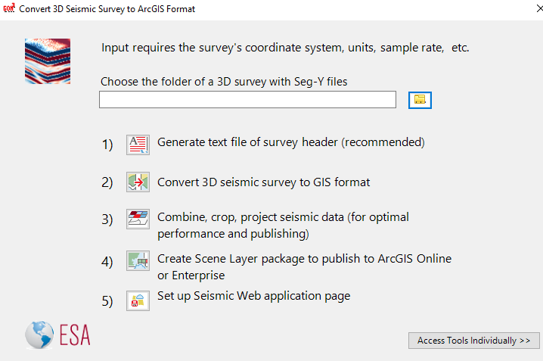543x361 pixels.
Task: Click the window title "Convert 3D Seismic Survey"
Action: 107,9
